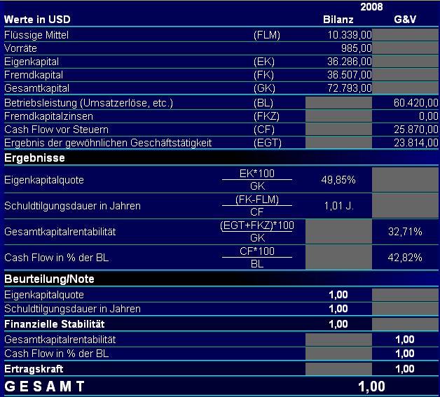Click the Bilanz column header

[338, 20]
